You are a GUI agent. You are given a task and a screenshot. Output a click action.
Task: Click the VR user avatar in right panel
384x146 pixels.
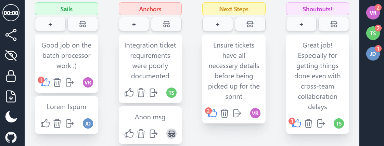(x=373, y=12)
